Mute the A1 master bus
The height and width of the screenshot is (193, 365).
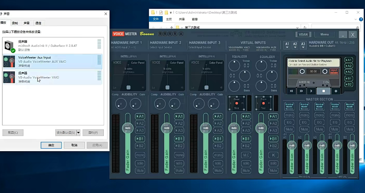(x=289, y=129)
